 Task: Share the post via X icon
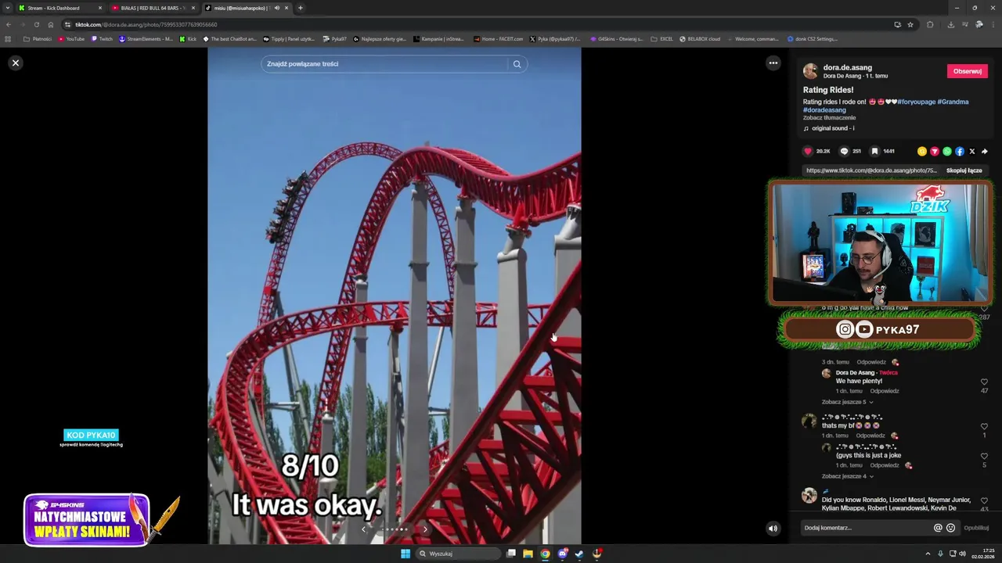point(972,151)
